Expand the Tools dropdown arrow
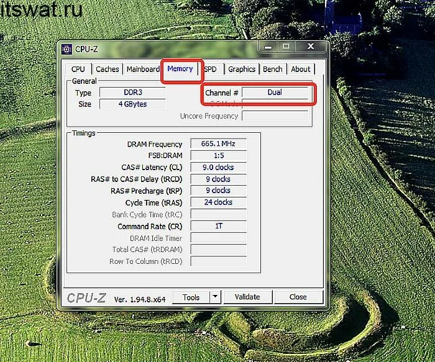The image size is (435, 362). (215, 297)
